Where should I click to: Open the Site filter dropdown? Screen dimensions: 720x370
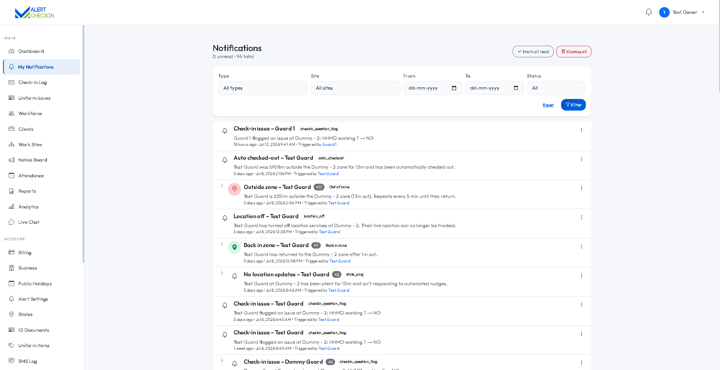click(355, 88)
